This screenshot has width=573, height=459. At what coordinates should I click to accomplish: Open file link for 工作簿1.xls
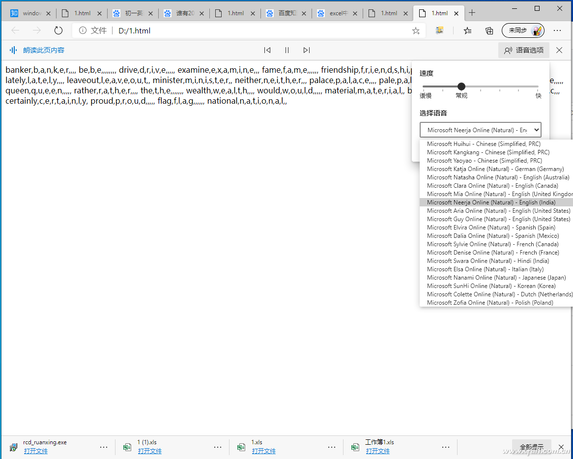tap(378, 451)
